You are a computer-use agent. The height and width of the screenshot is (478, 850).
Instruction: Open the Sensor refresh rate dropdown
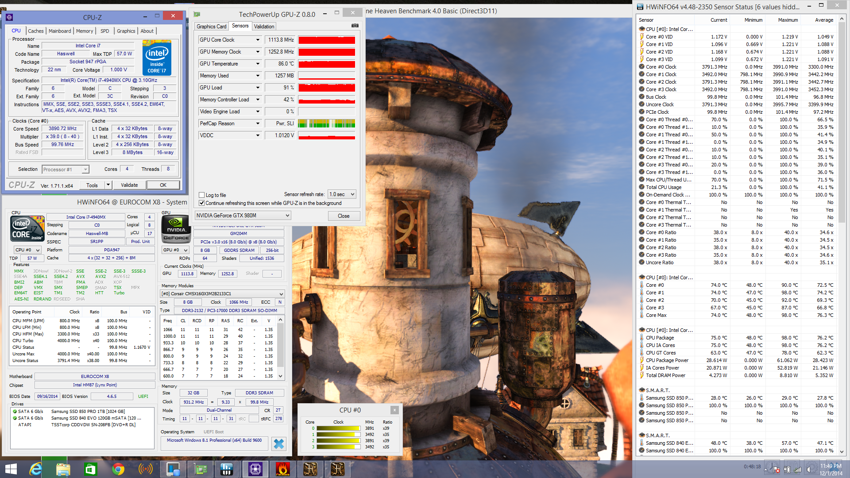coord(342,194)
